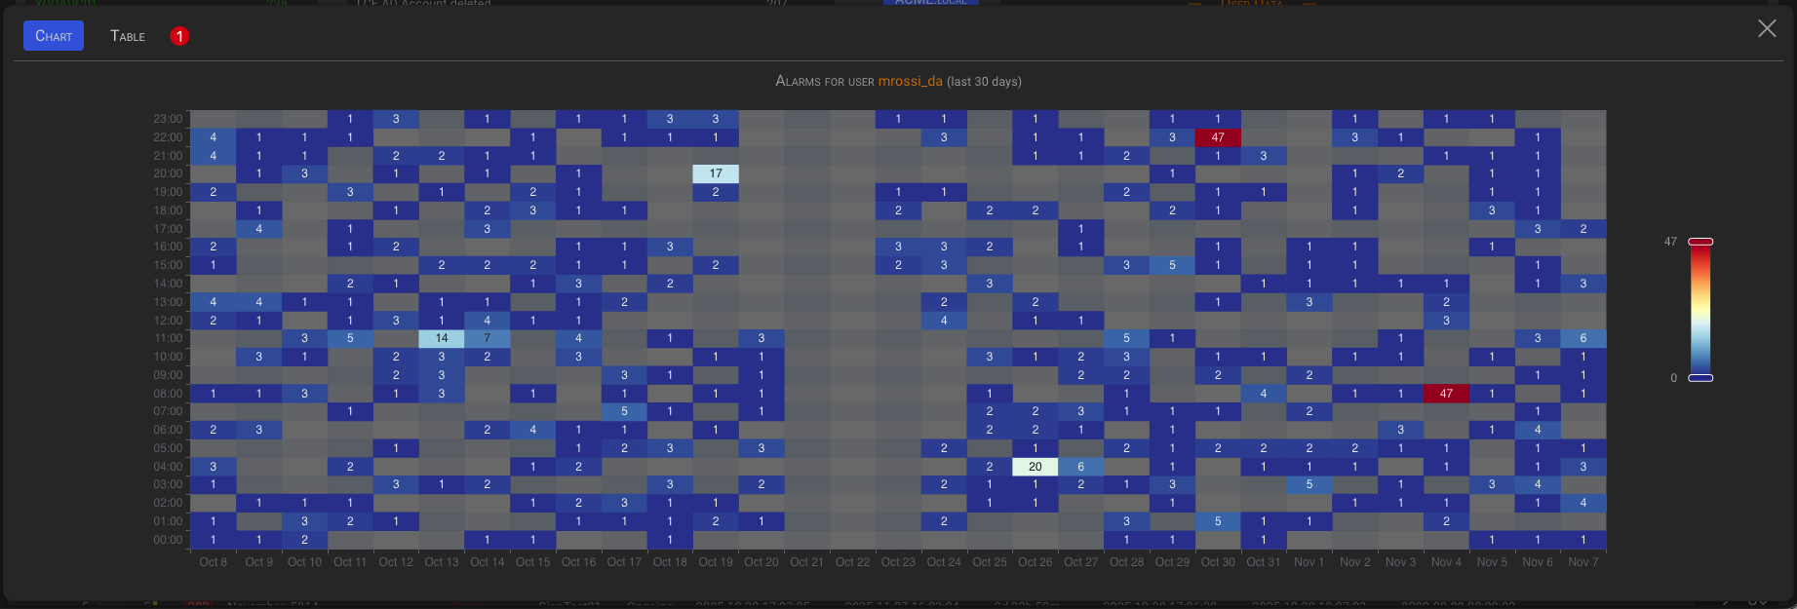Select the red 47 cell on Oct 30
Viewport: 1797px width, 609px height.
click(x=1217, y=137)
